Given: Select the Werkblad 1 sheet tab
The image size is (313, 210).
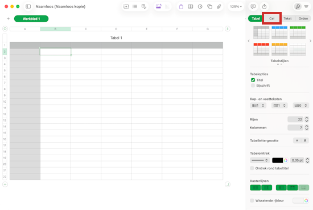Looking at the screenshot, I should [x=31, y=19].
